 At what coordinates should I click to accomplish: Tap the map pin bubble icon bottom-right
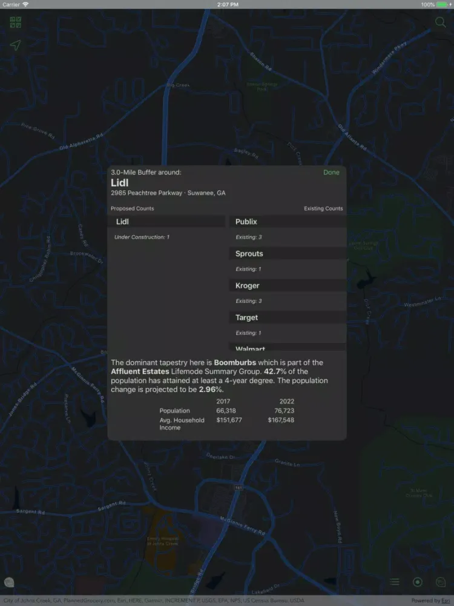click(441, 582)
